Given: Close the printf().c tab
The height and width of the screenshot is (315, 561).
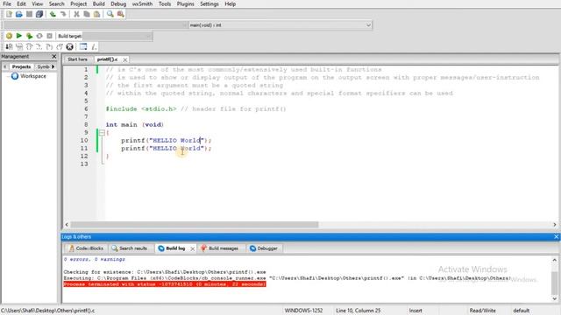Looking at the screenshot, I should tap(124, 59).
